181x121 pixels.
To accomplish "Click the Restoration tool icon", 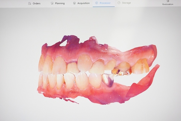I will (x=168, y=1).
